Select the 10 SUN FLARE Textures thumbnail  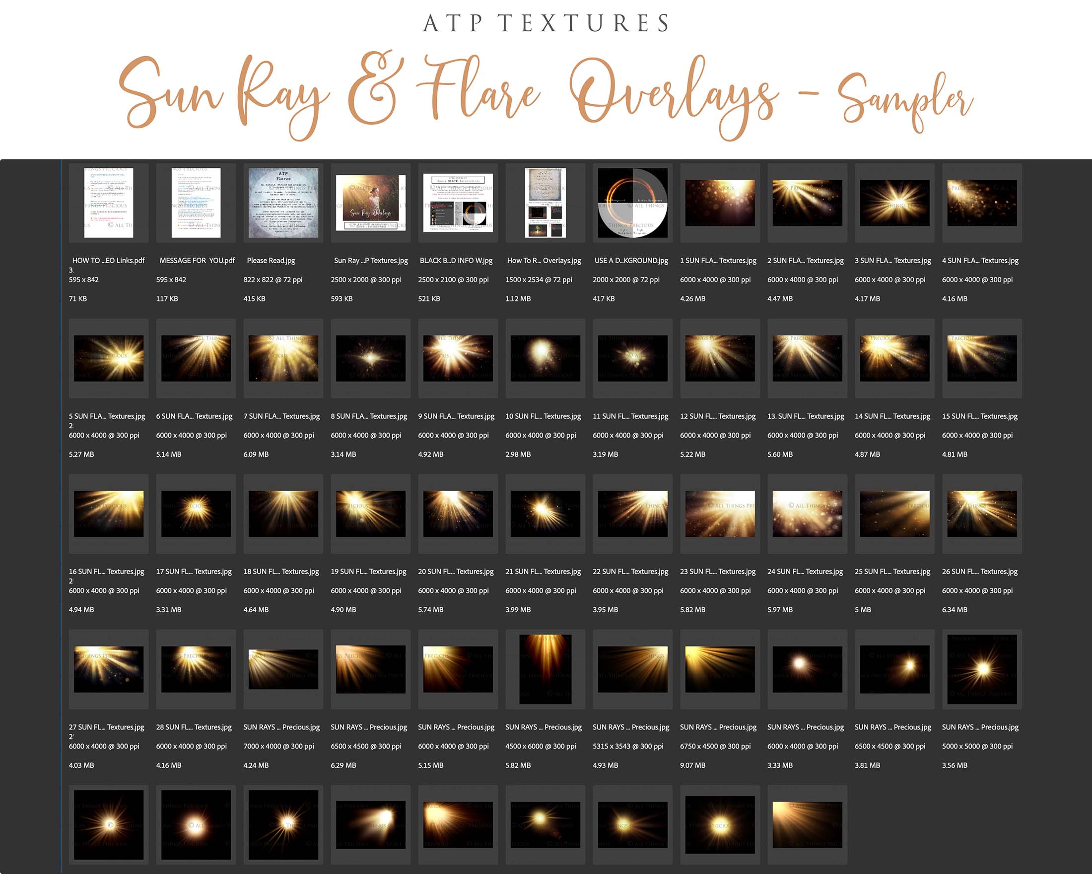545,358
